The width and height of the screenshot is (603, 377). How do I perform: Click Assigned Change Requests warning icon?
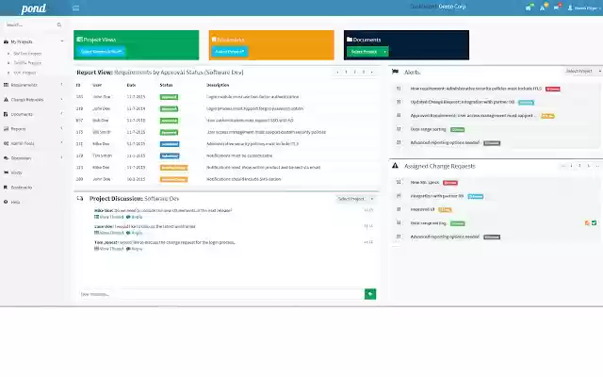point(395,166)
